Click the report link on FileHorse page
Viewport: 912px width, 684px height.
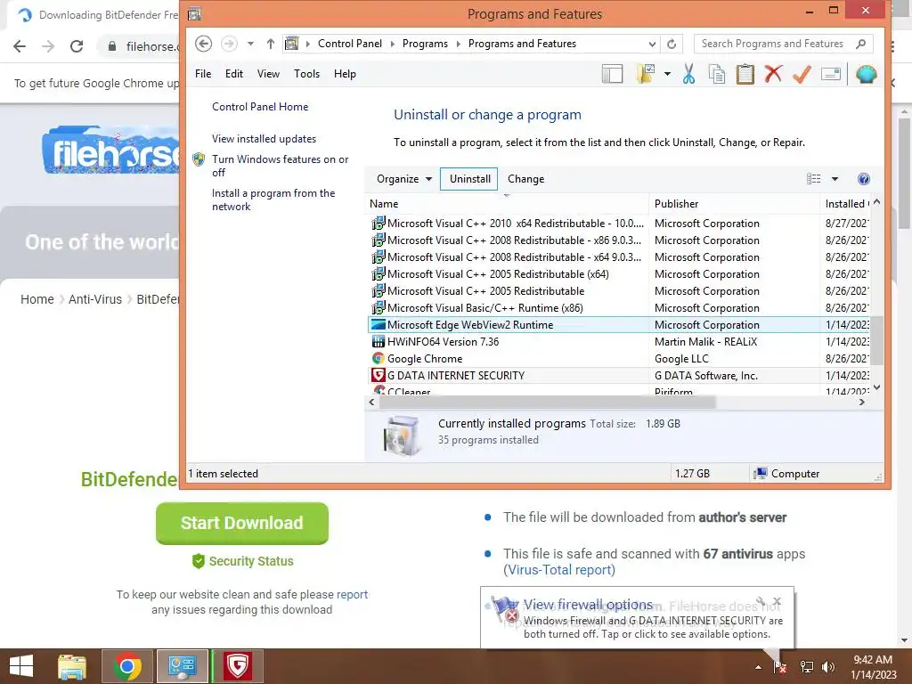point(352,594)
